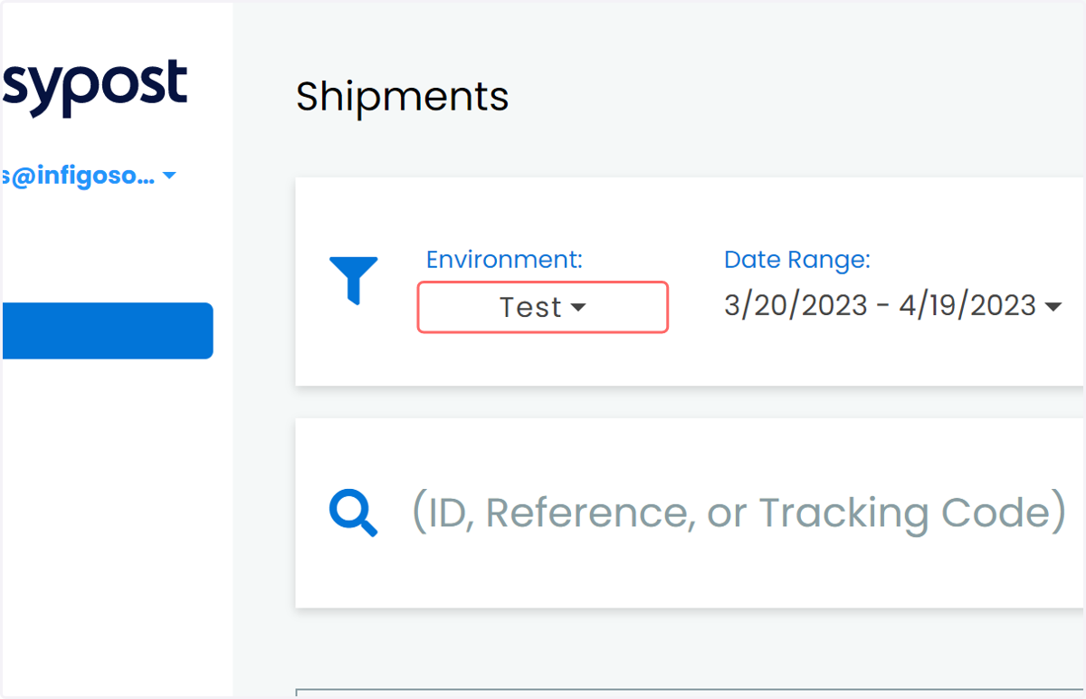Click the starting date 3/20/2023 text
This screenshot has height=699, width=1086.
click(796, 306)
